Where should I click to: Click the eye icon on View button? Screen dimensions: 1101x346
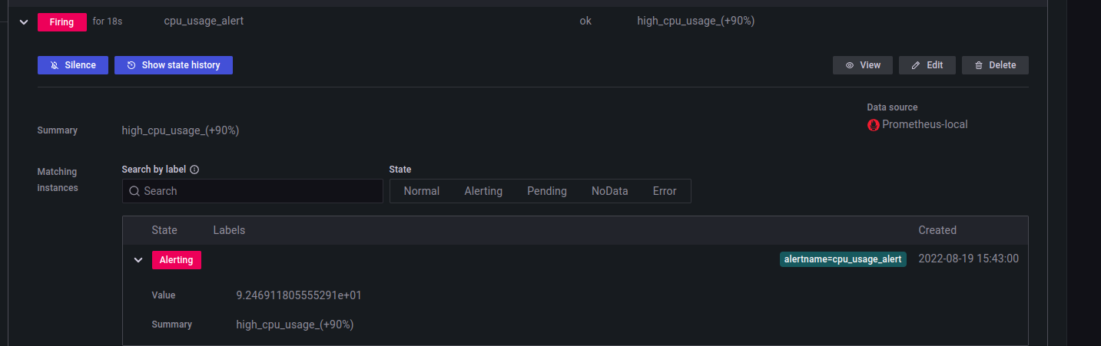[x=850, y=65]
